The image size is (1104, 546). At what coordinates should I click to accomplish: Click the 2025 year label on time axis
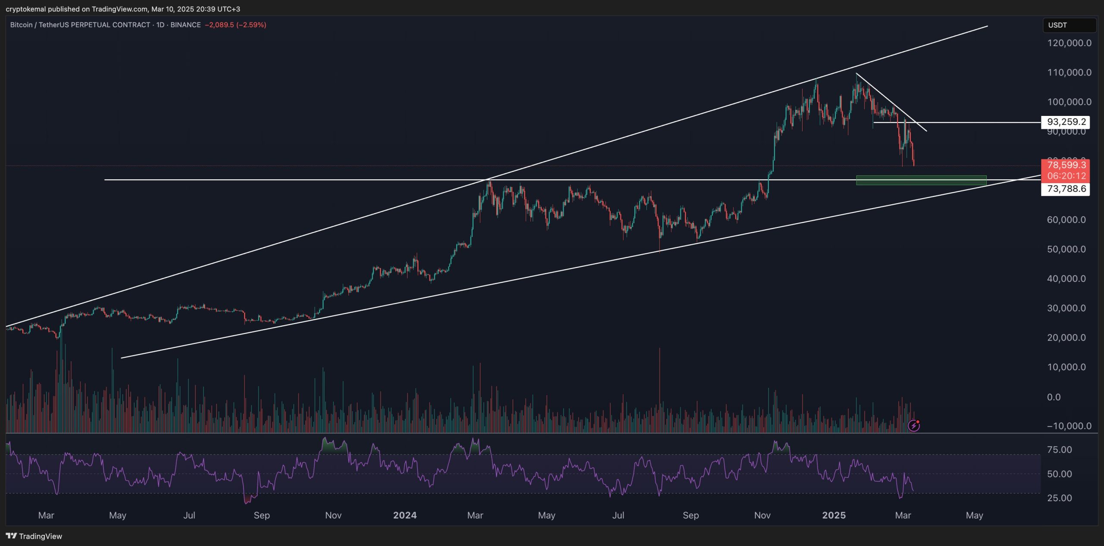point(834,515)
